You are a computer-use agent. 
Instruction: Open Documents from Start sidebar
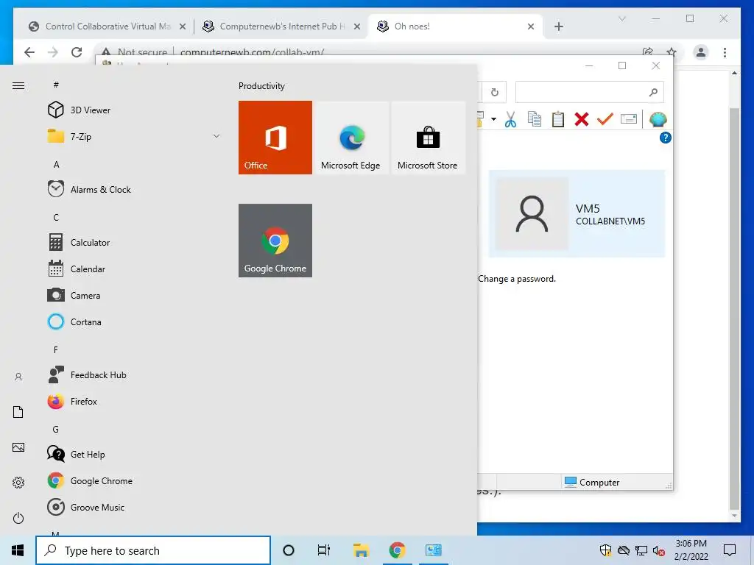point(18,412)
